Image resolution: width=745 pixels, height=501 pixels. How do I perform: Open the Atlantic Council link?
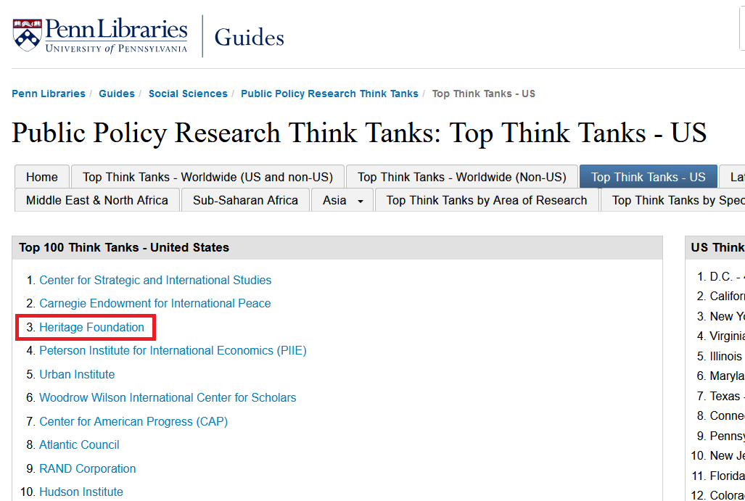pos(79,444)
